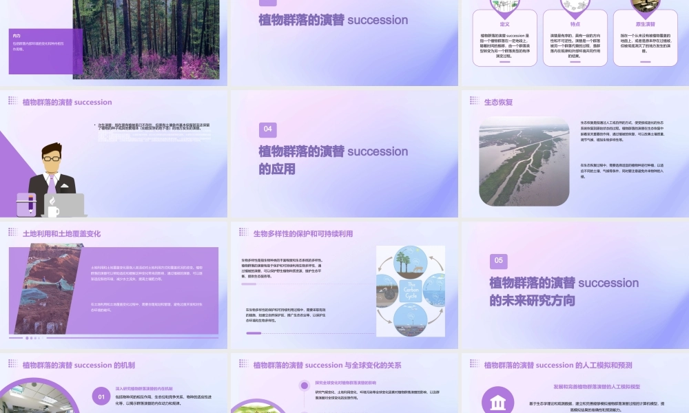The width and height of the screenshot is (689, 413).
Task: Click the Carbon Cycle diagram image
Action: 411,291
